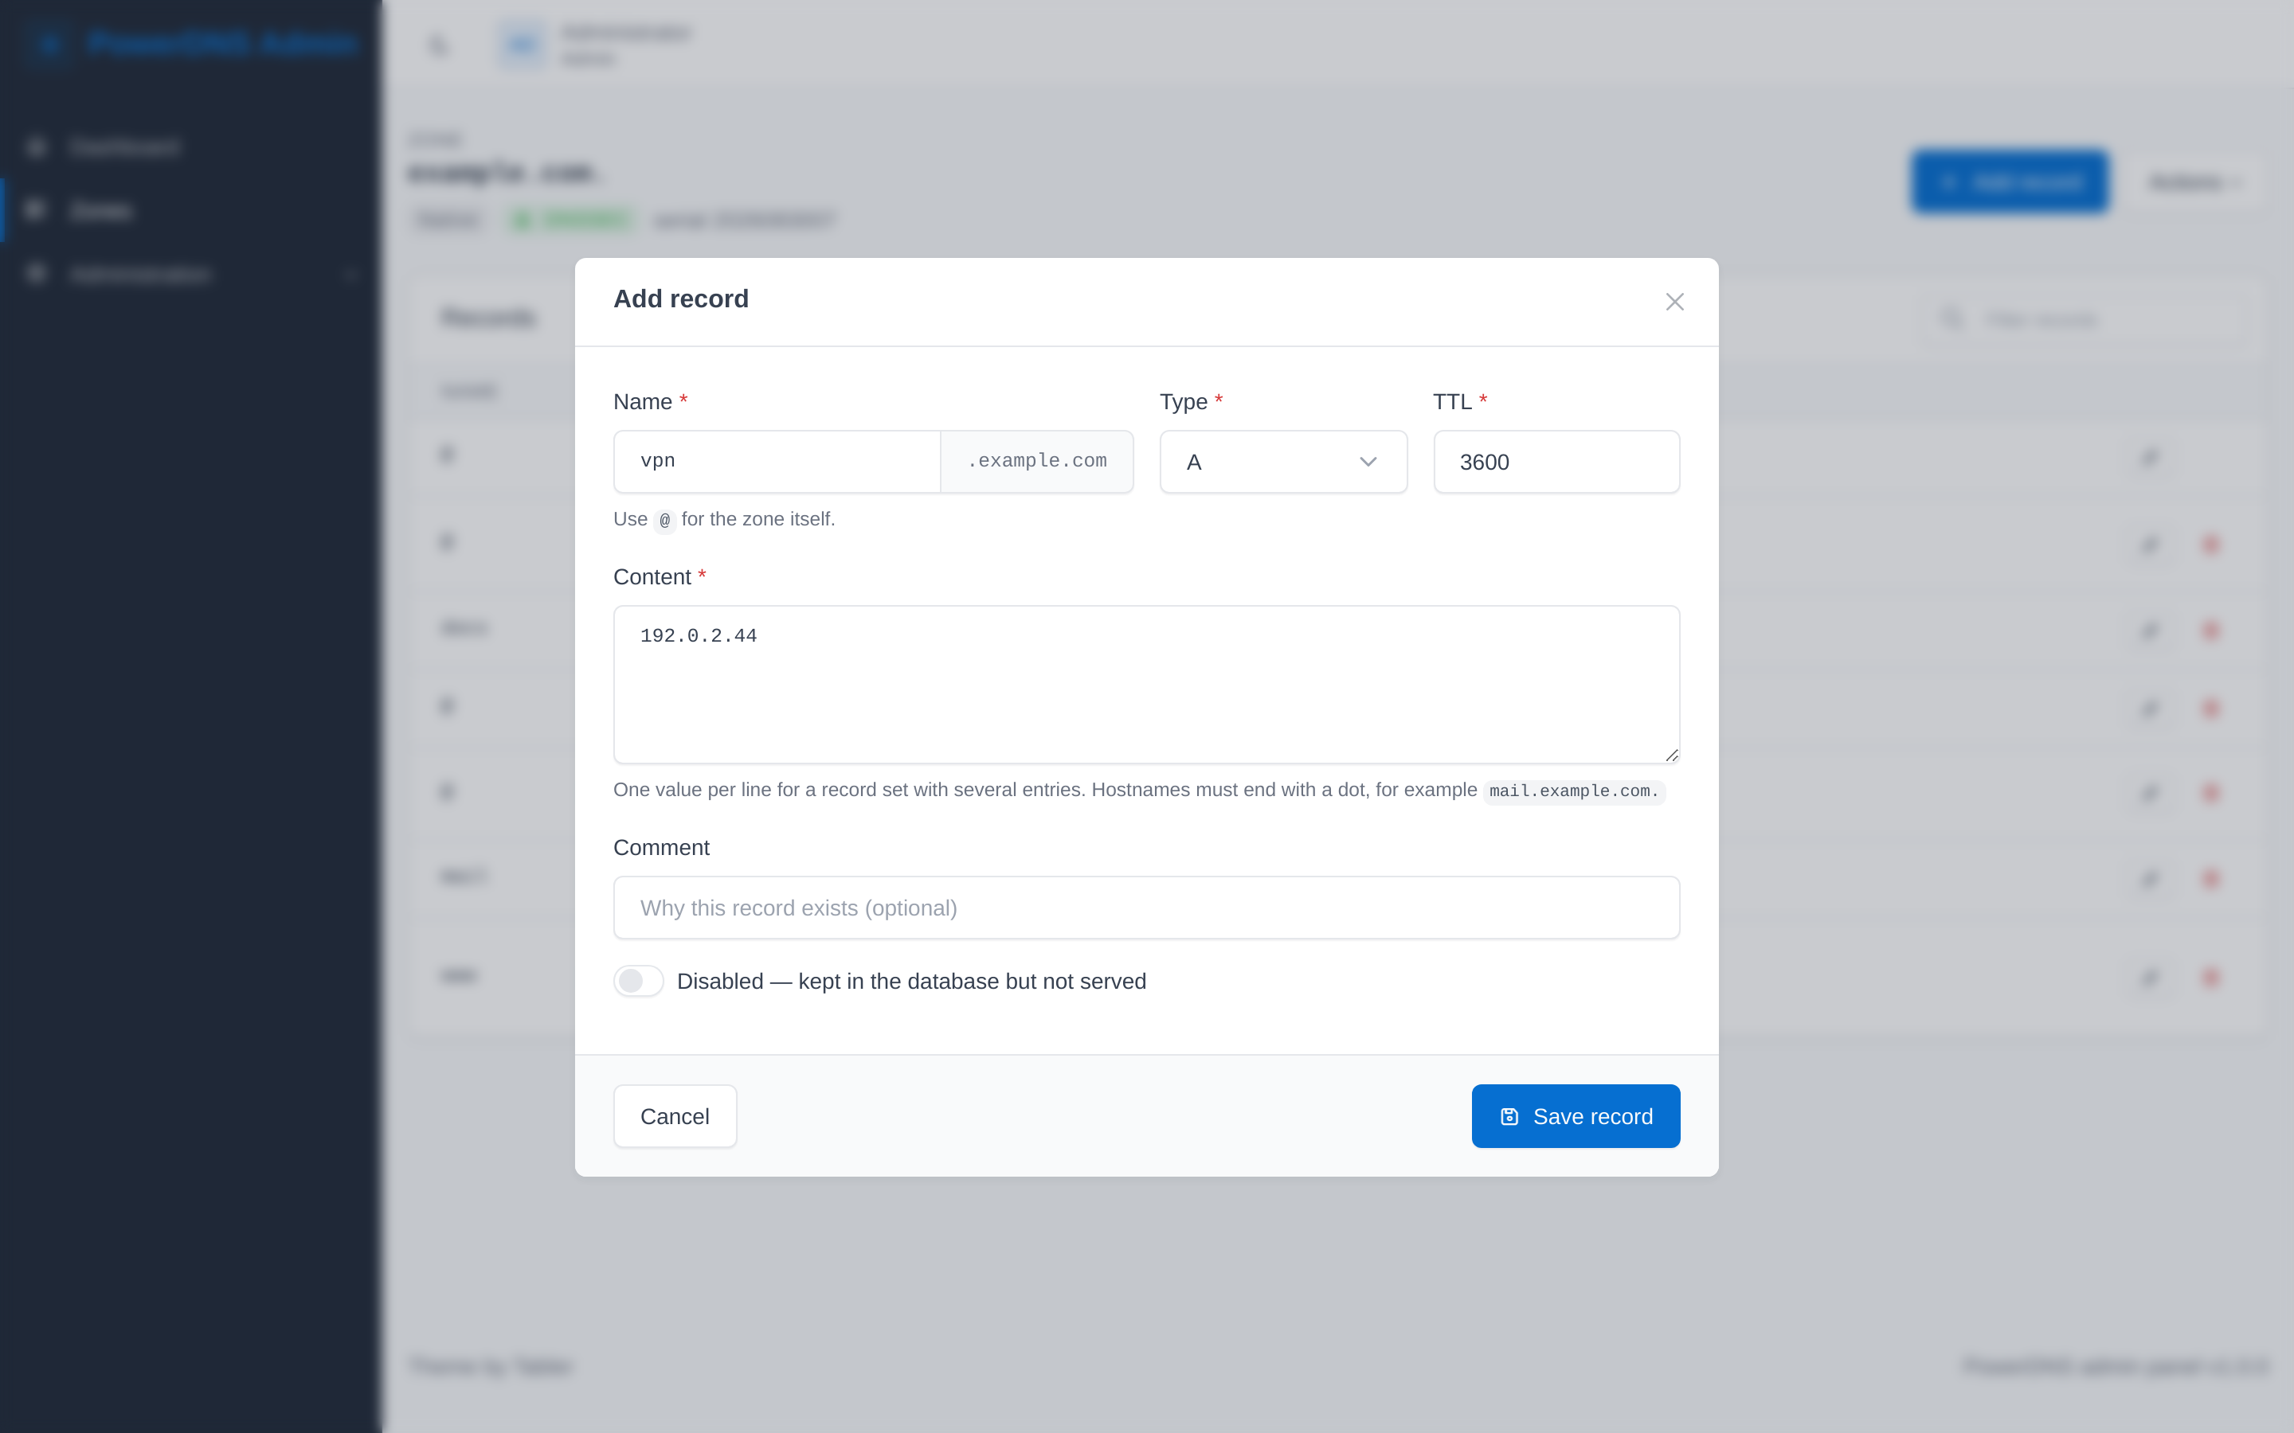
Task: Open the record Type dropdown
Action: point(1282,462)
